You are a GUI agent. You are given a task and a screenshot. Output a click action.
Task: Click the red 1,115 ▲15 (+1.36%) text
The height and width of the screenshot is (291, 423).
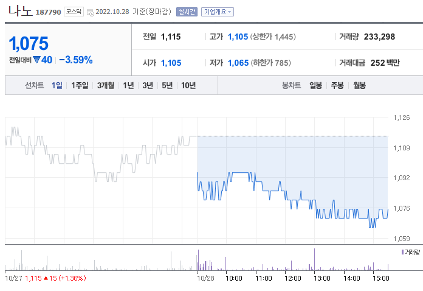coord(55,278)
